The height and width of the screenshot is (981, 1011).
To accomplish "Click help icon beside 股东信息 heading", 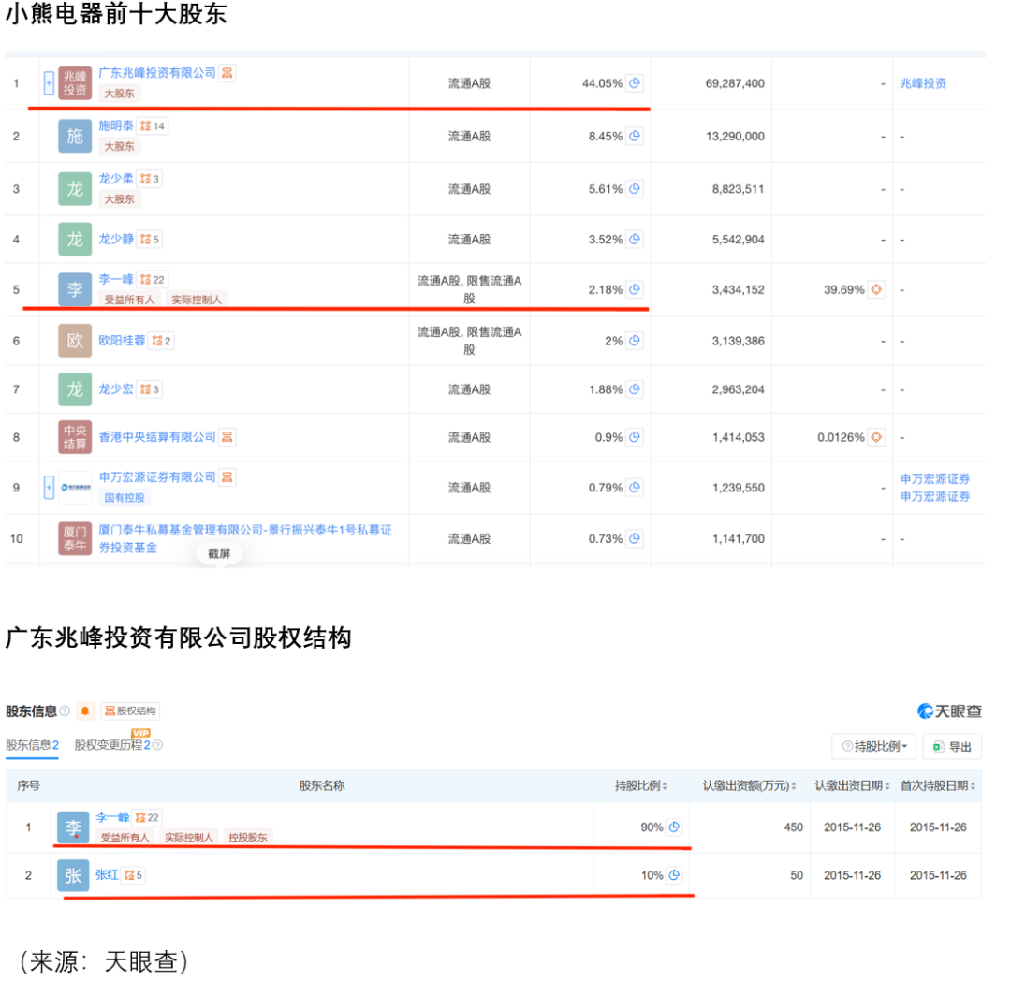I will click(65, 710).
